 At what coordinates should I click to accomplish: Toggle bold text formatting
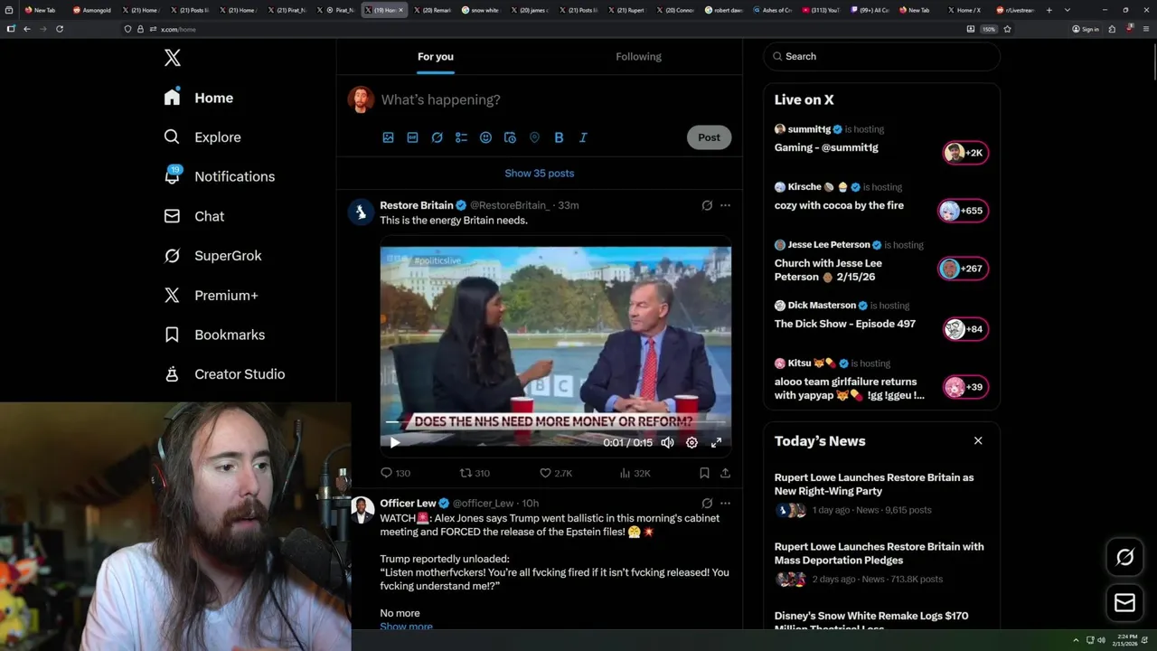click(559, 137)
